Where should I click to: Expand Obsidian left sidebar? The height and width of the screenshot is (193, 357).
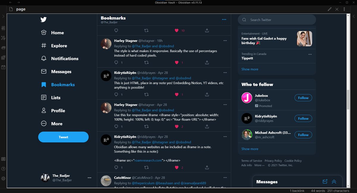[3, 16]
